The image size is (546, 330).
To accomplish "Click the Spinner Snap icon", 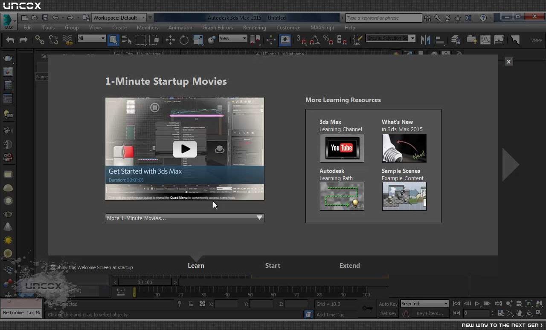I will pos(342,40).
